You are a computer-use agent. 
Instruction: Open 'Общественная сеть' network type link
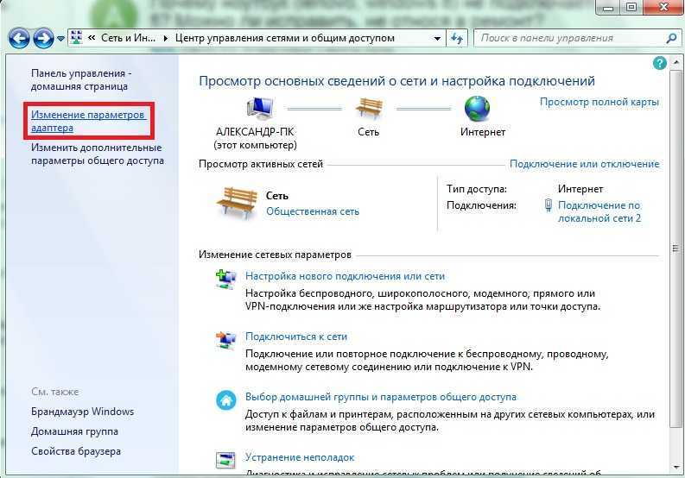[x=313, y=211]
